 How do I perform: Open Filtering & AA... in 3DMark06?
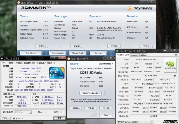78,53
